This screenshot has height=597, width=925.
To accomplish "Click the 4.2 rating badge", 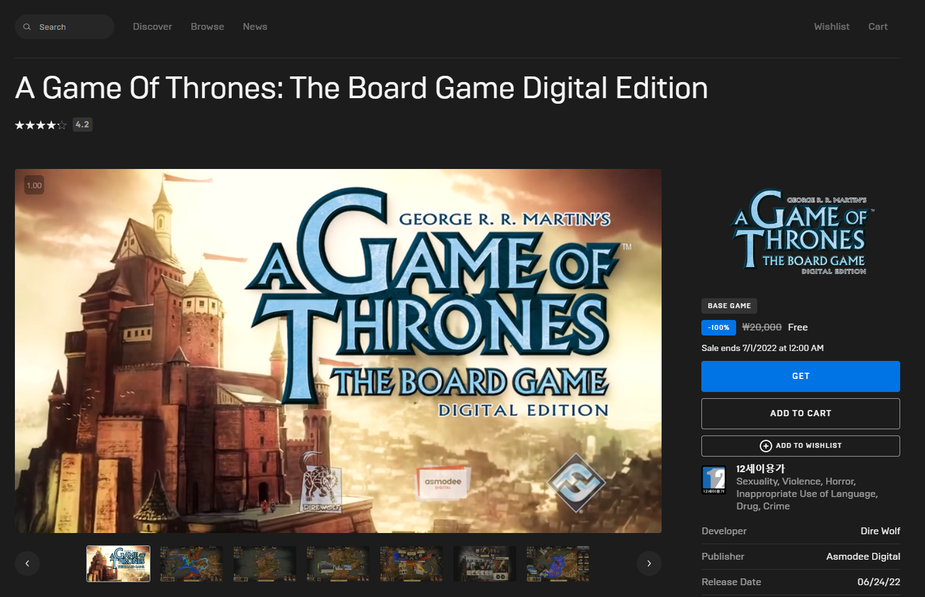I will (83, 125).
